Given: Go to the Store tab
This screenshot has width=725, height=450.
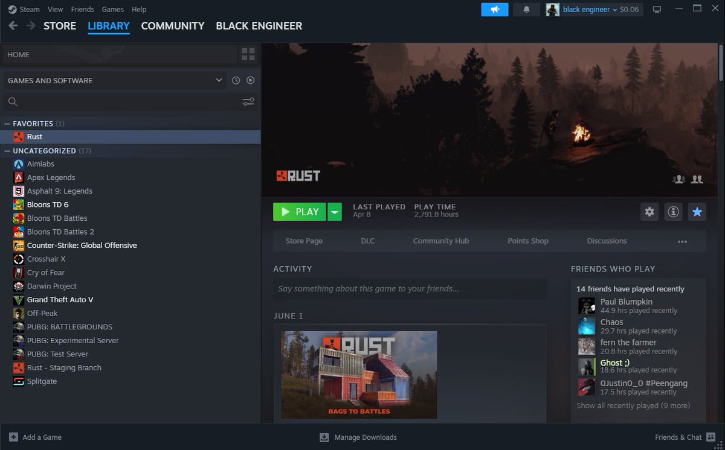Looking at the screenshot, I should point(60,26).
